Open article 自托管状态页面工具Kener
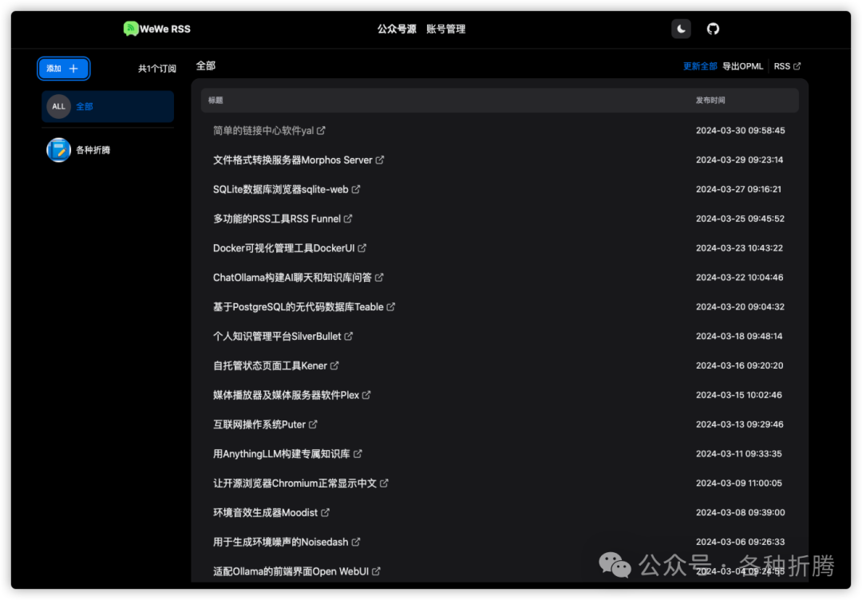Viewport: 862px width, 600px height. pyautogui.click(x=270, y=366)
